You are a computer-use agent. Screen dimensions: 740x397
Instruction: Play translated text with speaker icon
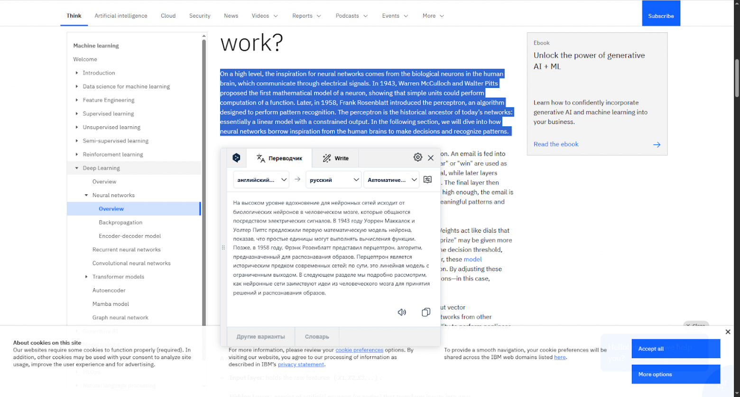coord(402,312)
